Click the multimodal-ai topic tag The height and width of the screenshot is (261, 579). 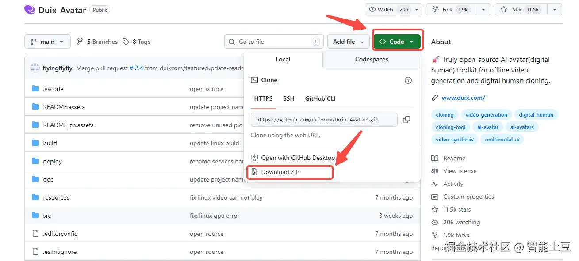[x=502, y=140]
